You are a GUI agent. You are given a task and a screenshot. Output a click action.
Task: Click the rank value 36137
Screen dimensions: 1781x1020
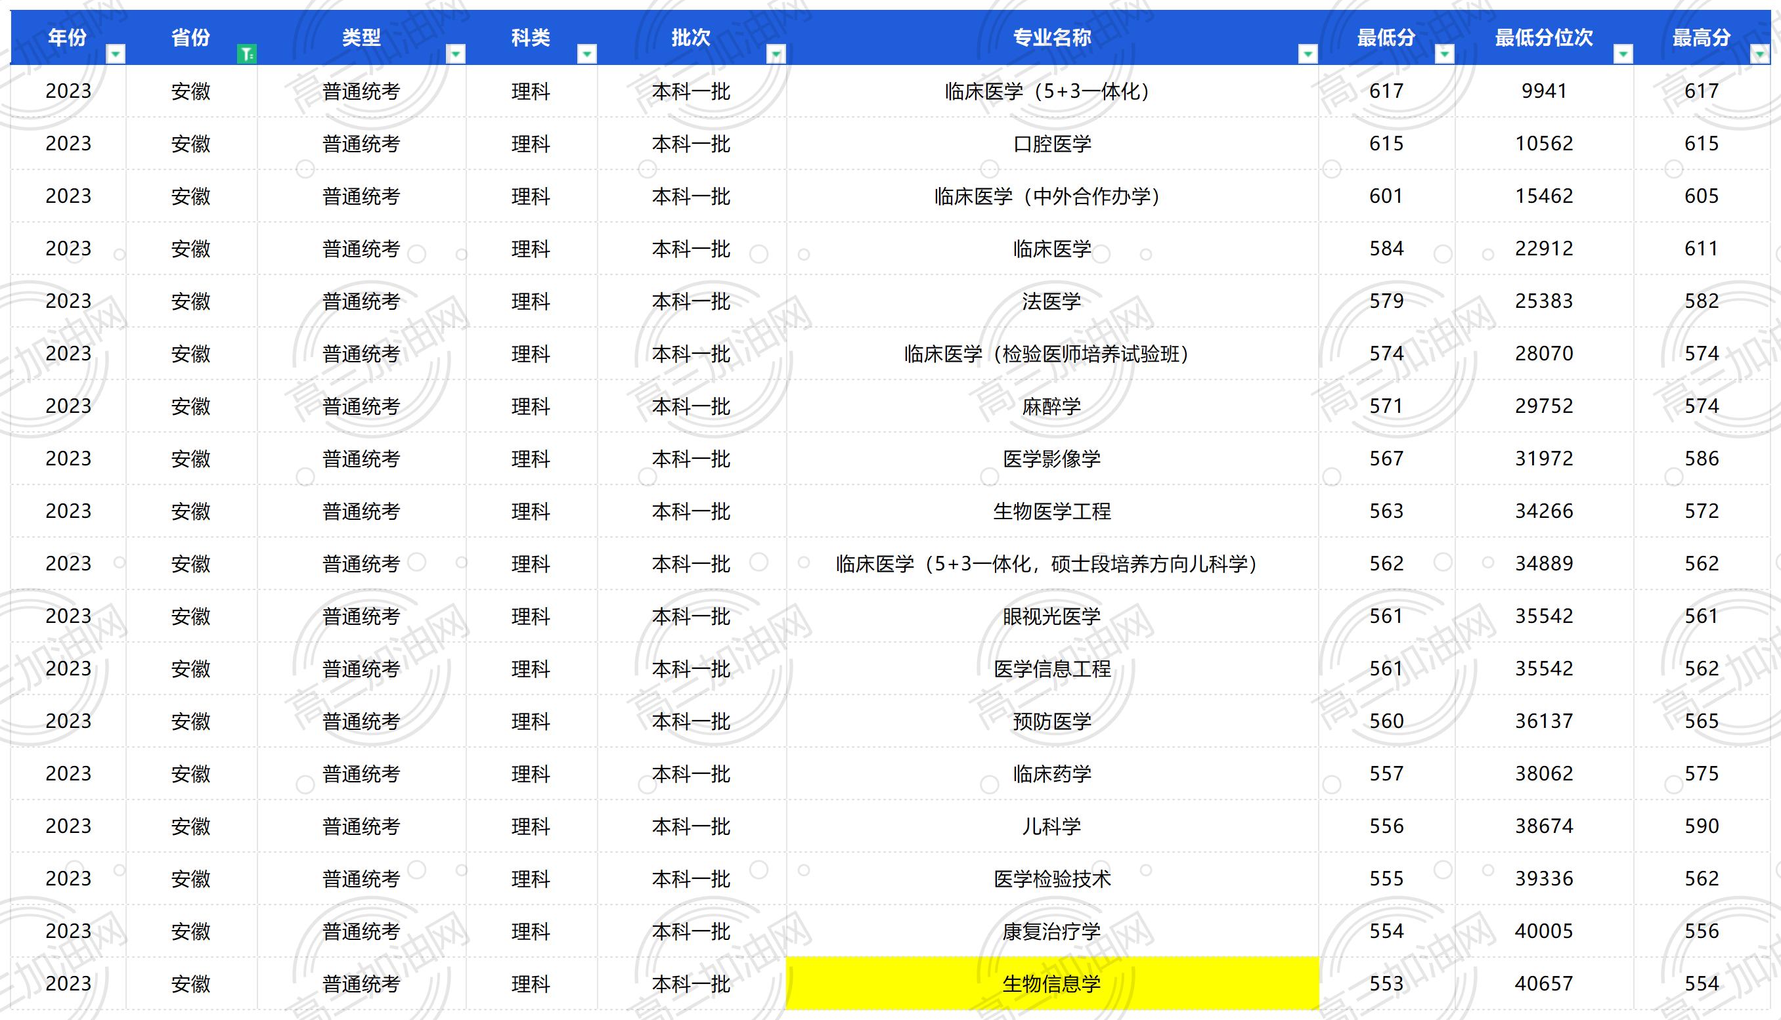tap(1544, 721)
